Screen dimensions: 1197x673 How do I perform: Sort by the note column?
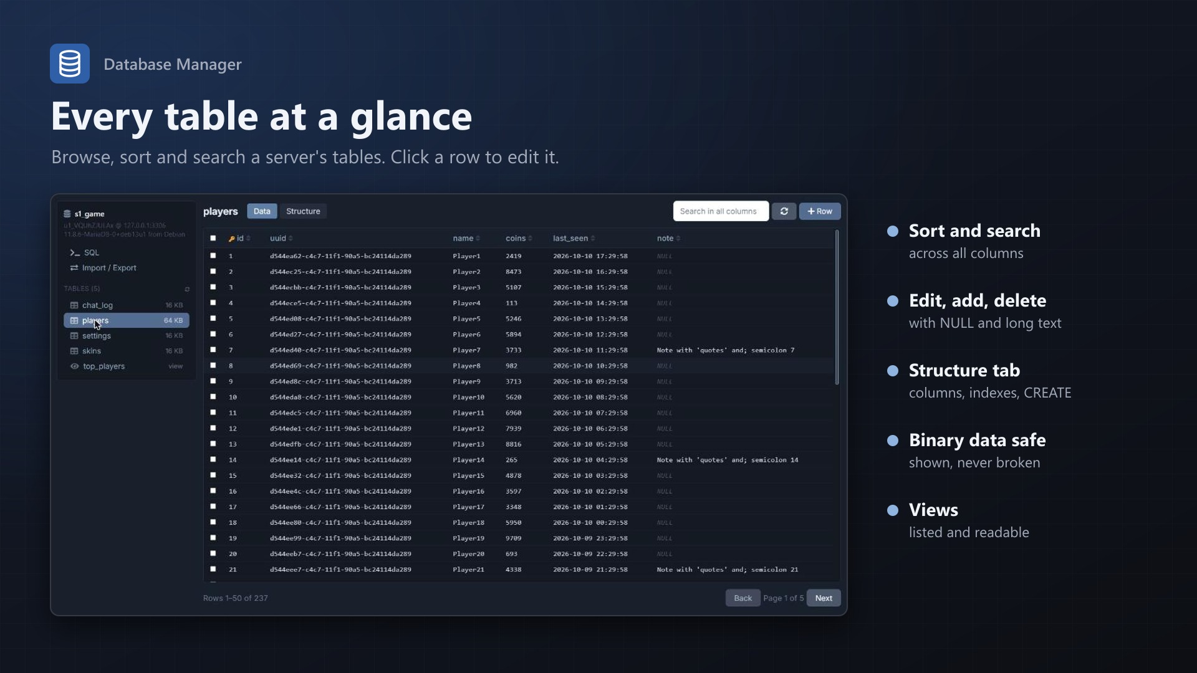click(x=668, y=239)
